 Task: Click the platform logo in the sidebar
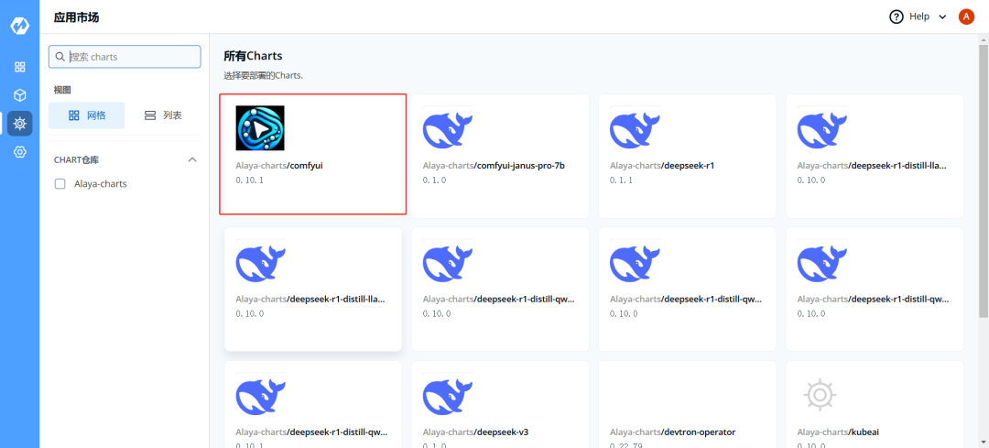point(19,26)
